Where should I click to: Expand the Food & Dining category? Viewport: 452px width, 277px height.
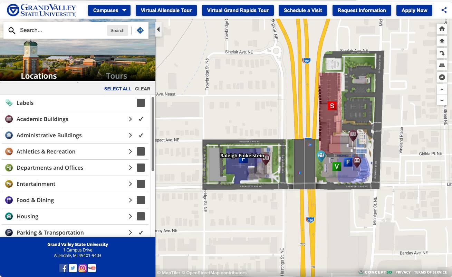(130, 200)
